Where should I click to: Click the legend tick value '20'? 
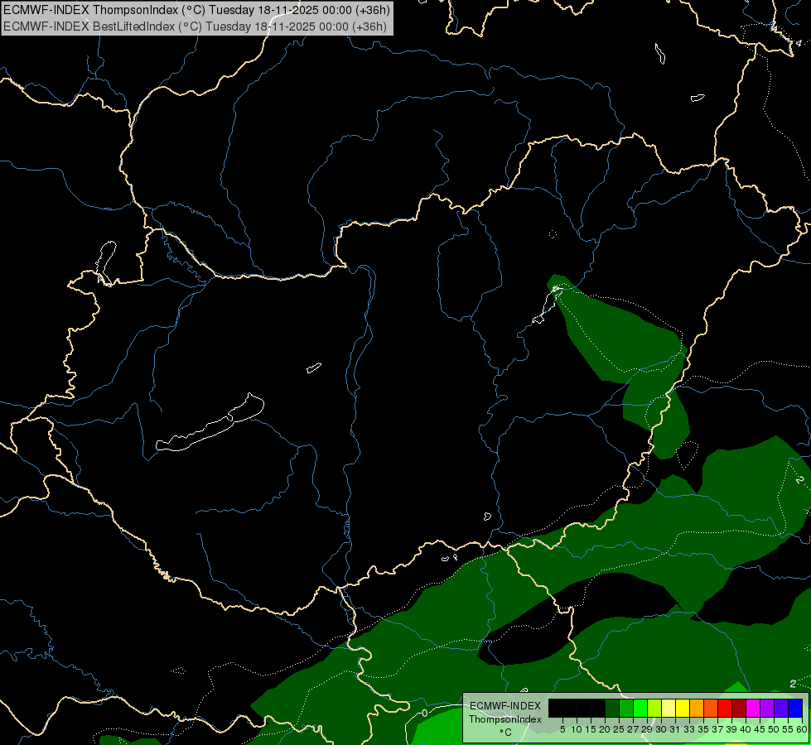[605, 729]
